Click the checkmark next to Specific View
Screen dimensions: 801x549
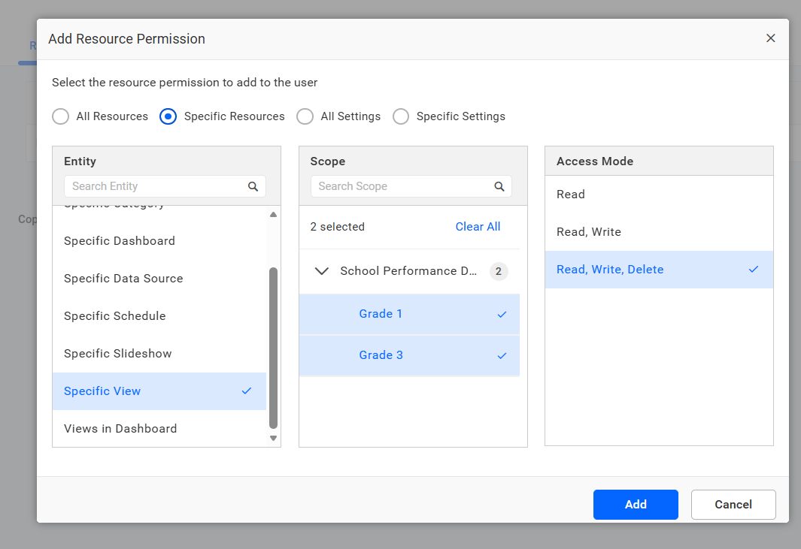point(247,391)
